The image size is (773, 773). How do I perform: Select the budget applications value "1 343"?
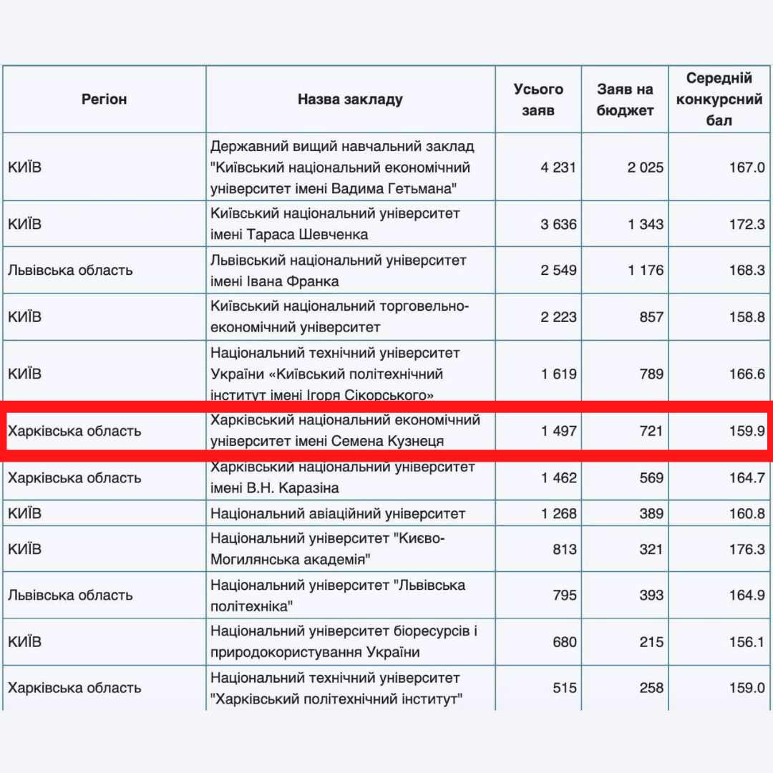coord(646,224)
